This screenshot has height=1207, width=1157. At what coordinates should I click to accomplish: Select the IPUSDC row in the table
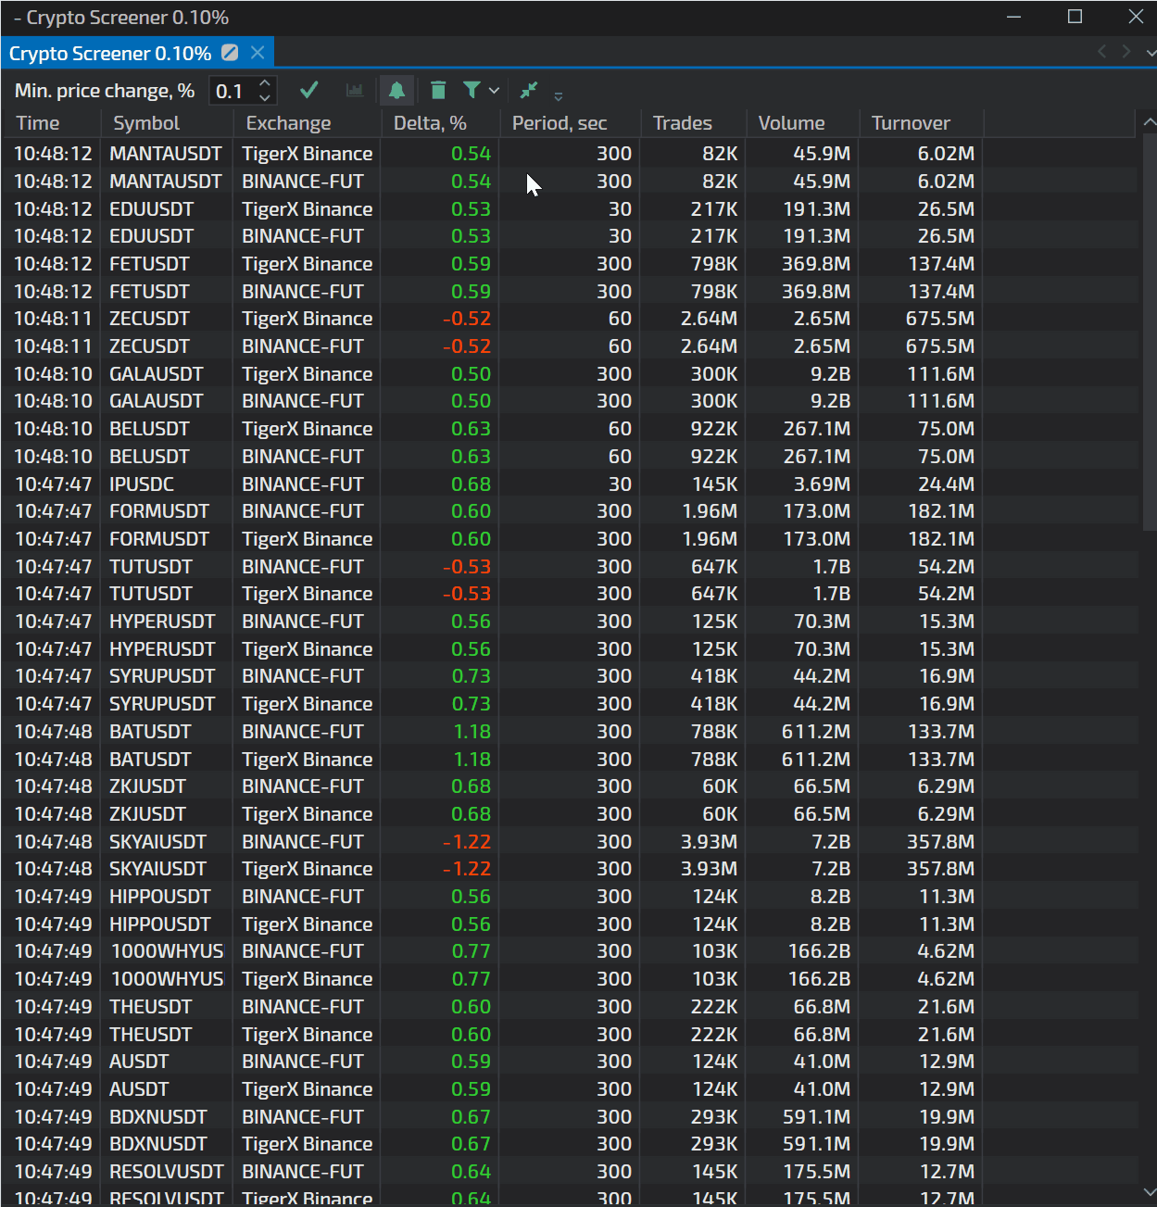click(142, 484)
